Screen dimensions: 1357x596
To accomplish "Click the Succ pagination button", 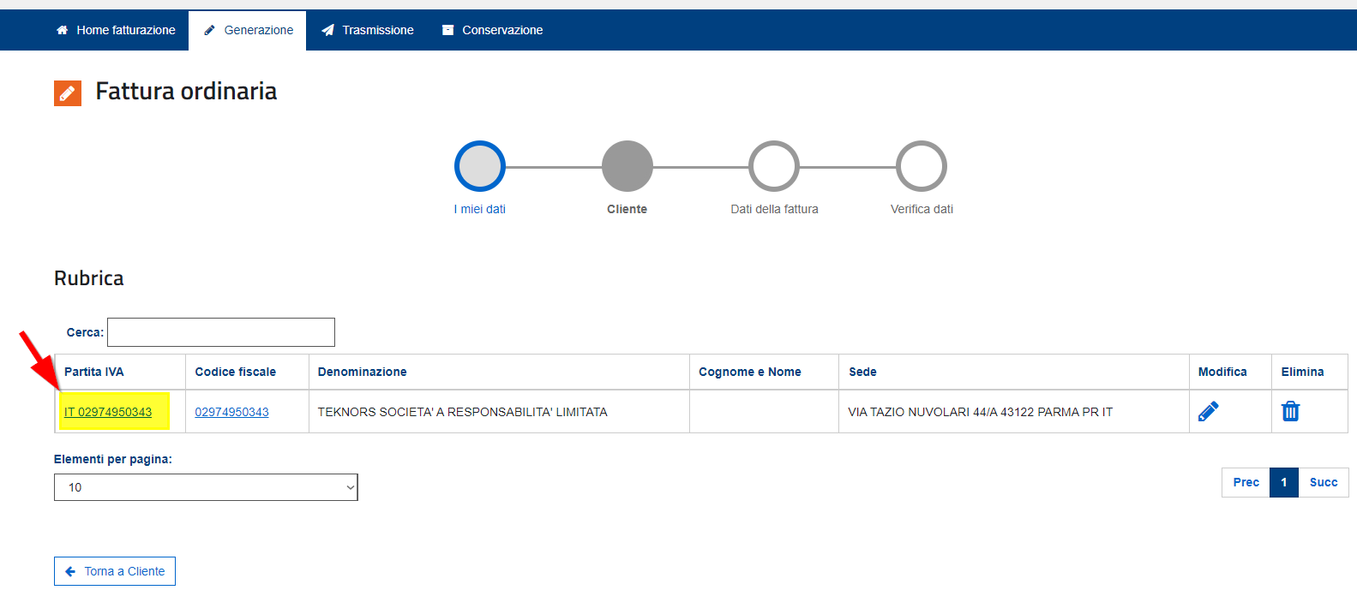I will click(1324, 482).
